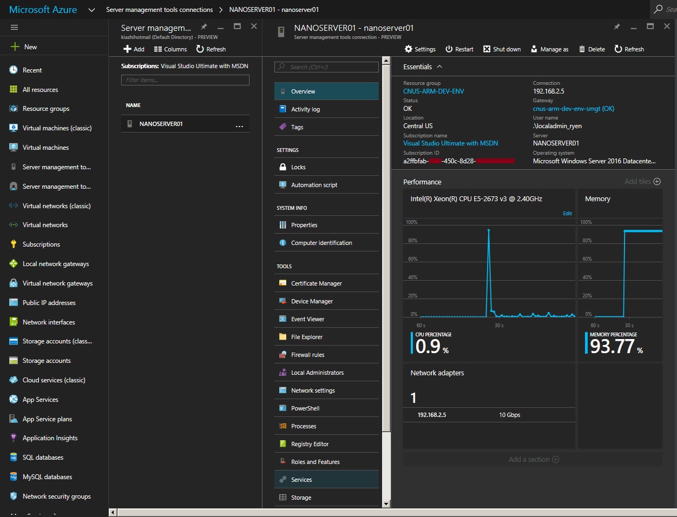This screenshot has height=517, width=677.
Task: Open Event Viewer tool
Action: [x=326, y=319]
